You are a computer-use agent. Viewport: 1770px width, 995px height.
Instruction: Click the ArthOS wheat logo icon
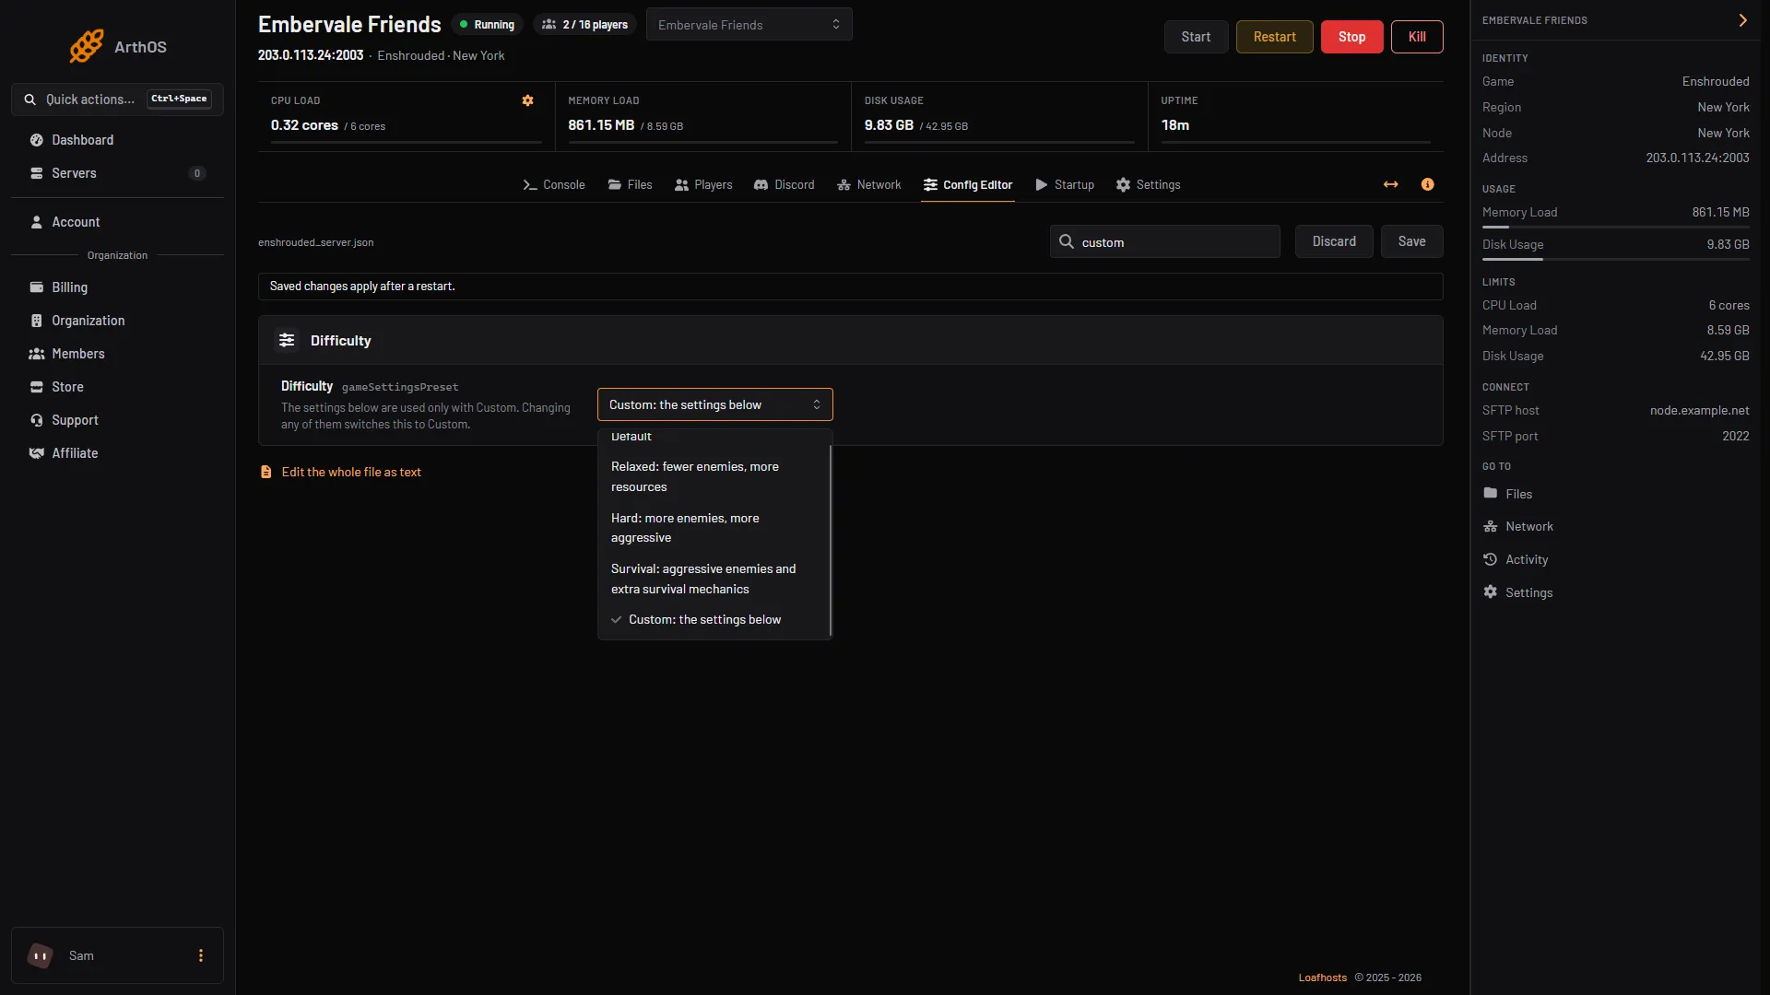pyautogui.click(x=87, y=46)
